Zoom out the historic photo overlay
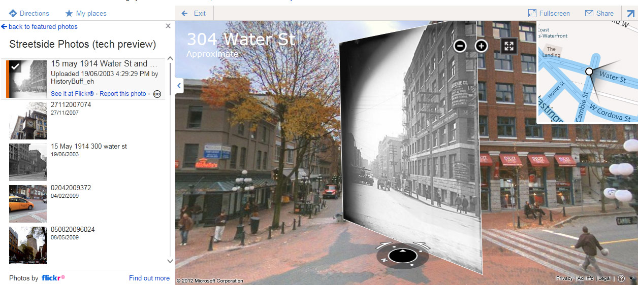This screenshot has height=285, width=638. [460, 46]
